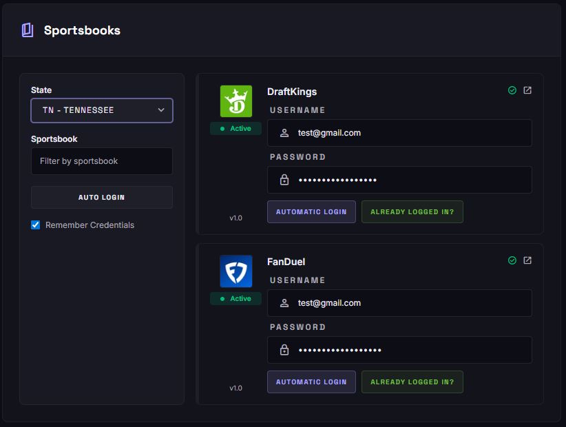This screenshot has height=427, width=566.
Task: Click DraftKings ALREADY LOGGED IN? button
Action: [412, 212]
